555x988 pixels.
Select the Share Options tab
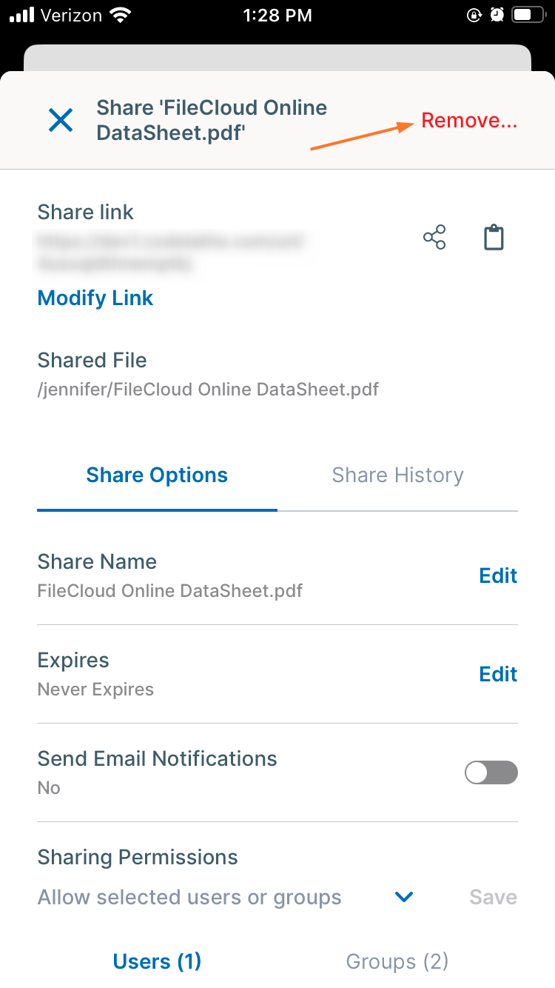[x=157, y=475]
